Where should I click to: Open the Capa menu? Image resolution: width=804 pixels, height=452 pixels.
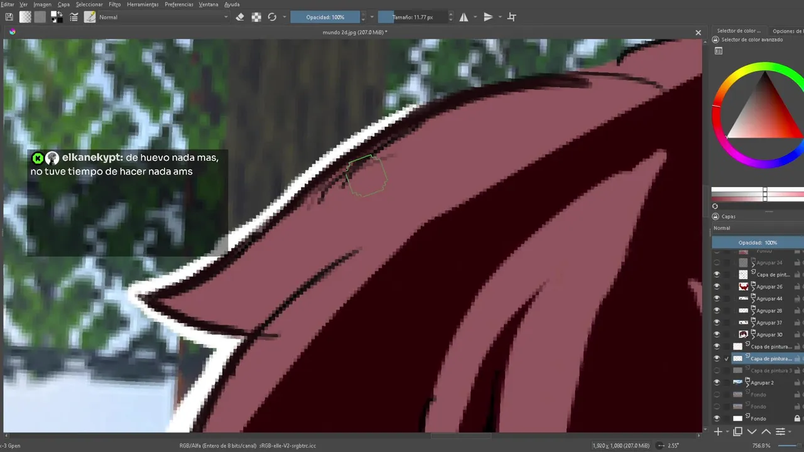(63, 4)
